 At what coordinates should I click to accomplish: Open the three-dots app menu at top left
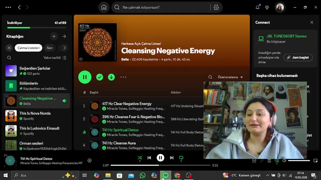tap(8, 7)
